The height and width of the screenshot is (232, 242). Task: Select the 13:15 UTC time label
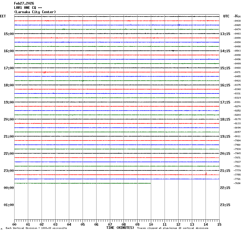225,34
